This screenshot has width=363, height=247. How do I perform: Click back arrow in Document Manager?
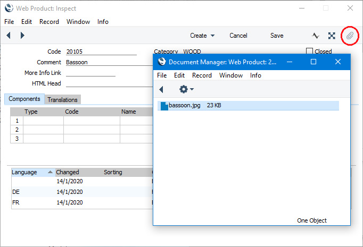tap(161, 89)
